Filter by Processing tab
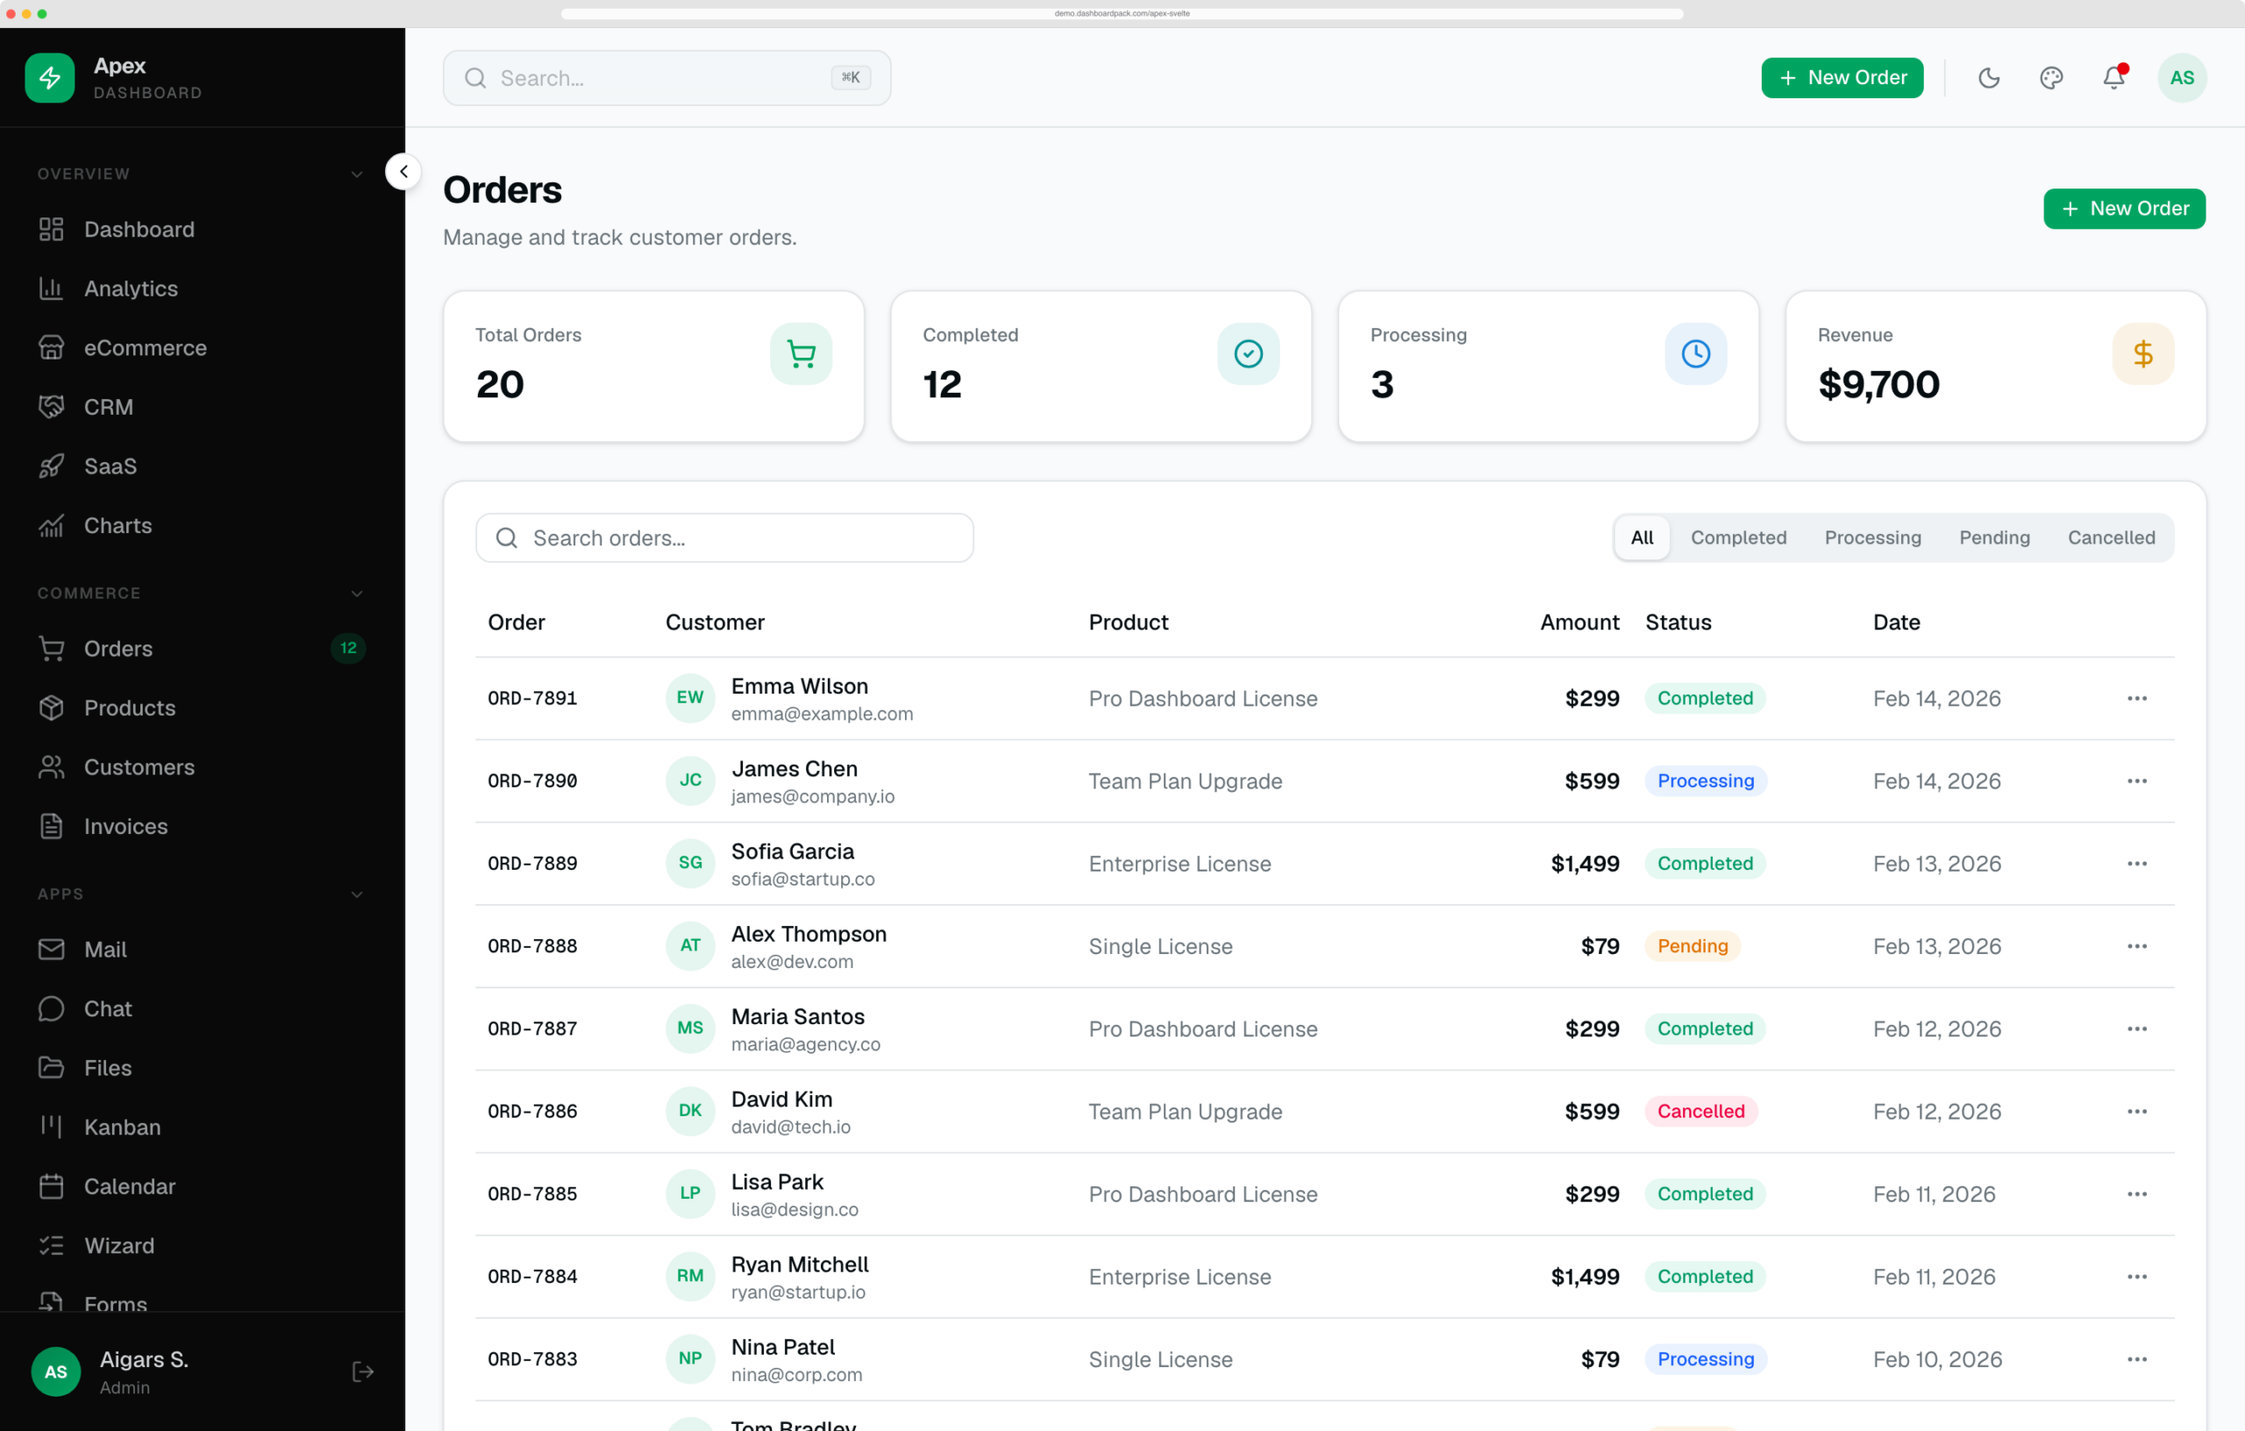Image resolution: width=2245 pixels, height=1431 pixels. [x=1872, y=538]
